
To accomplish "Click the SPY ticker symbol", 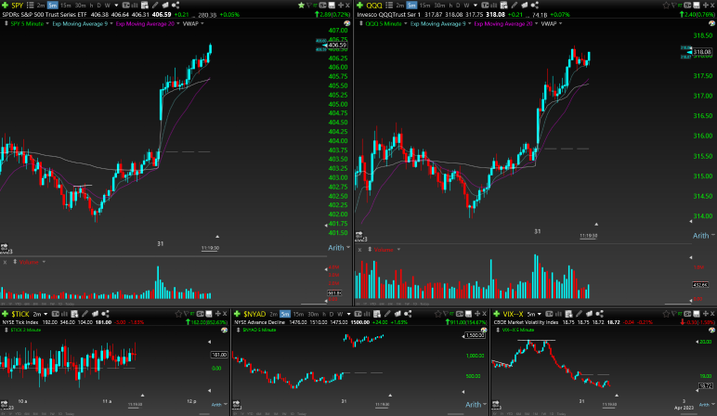I will 18,5.
